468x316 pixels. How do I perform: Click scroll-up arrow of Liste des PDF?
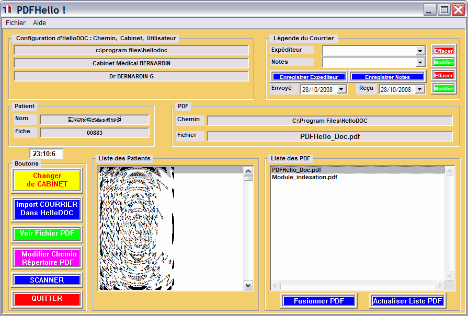pos(449,171)
